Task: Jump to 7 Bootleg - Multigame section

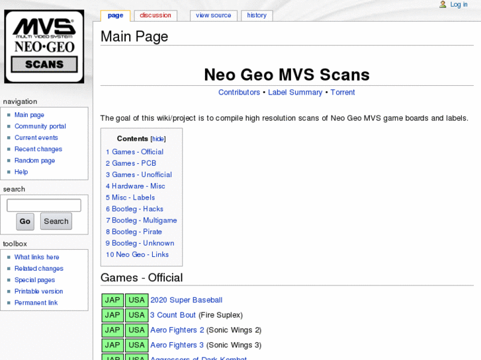Action: pos(142,220)
